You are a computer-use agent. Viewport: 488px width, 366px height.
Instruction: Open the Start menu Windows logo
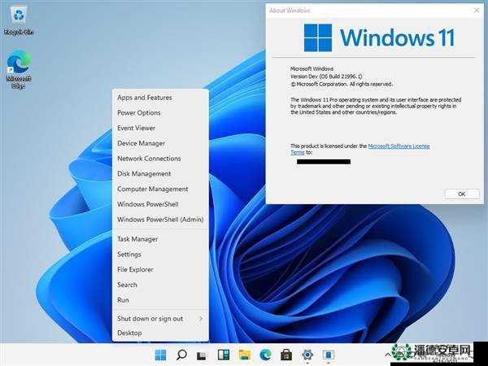160,355
